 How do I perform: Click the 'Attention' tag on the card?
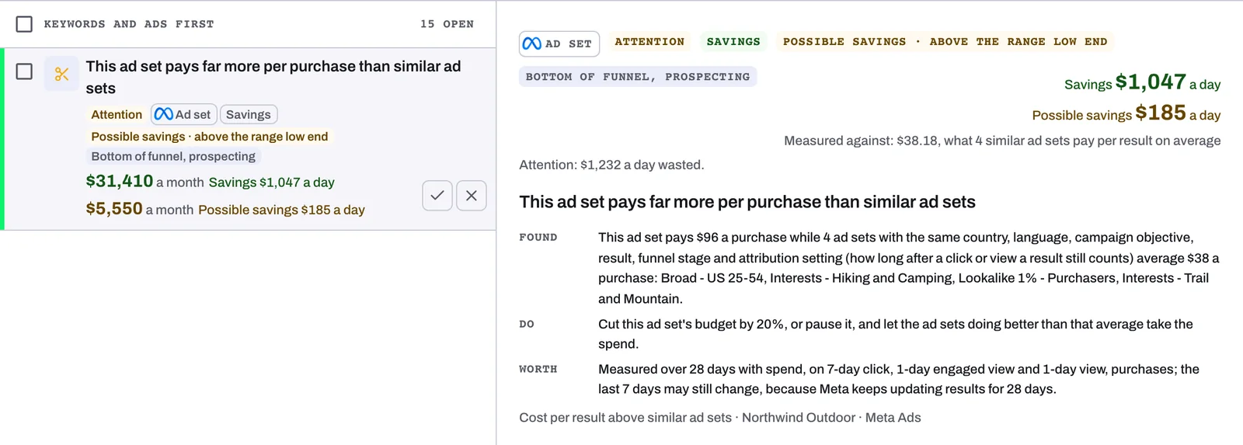pyautogui.click(x=117, y=114)
